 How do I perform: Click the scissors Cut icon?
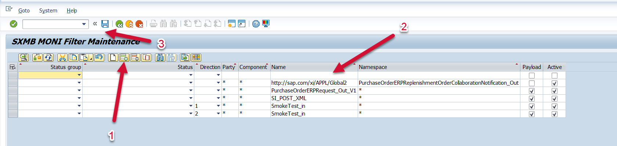[x=62, y=58]
